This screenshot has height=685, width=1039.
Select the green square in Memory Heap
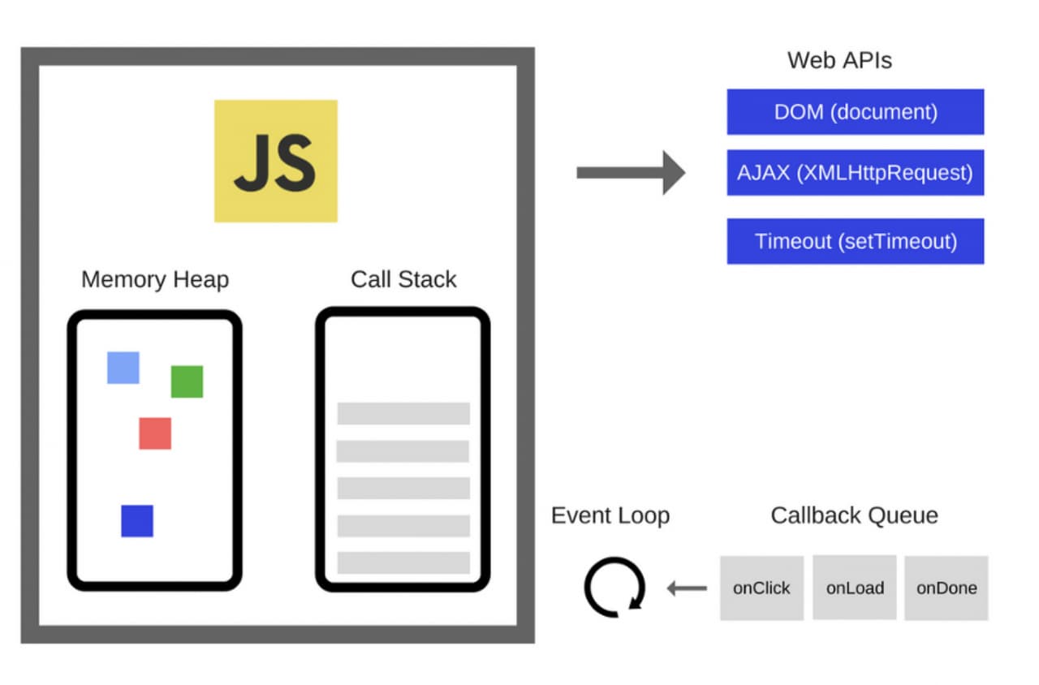187,381
